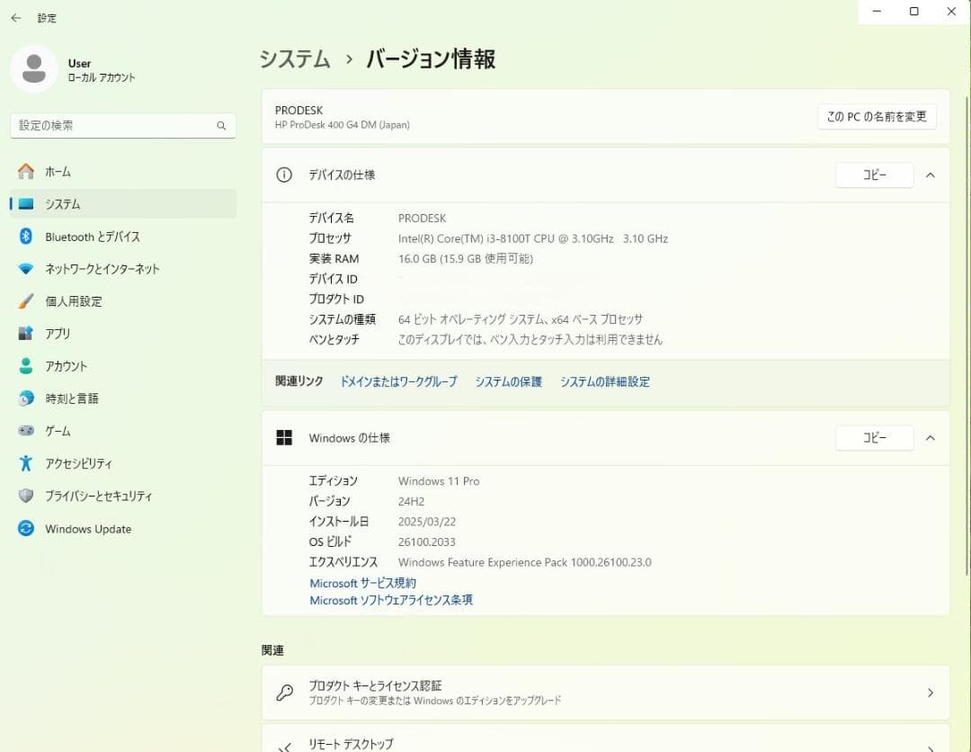Image resolution: width=971 pixels, height=752 pixels.
Task: Click the User profile avatar
Action: click(33, 68)
